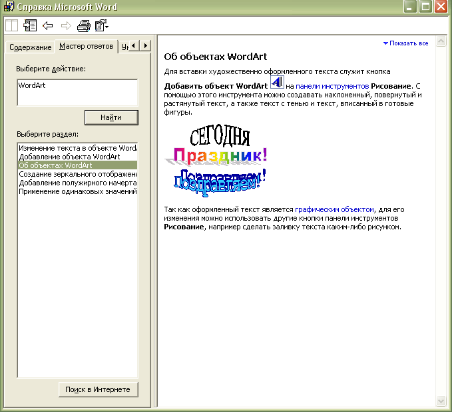The image size is (452, 412).
Task: Open the Options toolbar dropdown icon
Action: (x=101, y=26)
